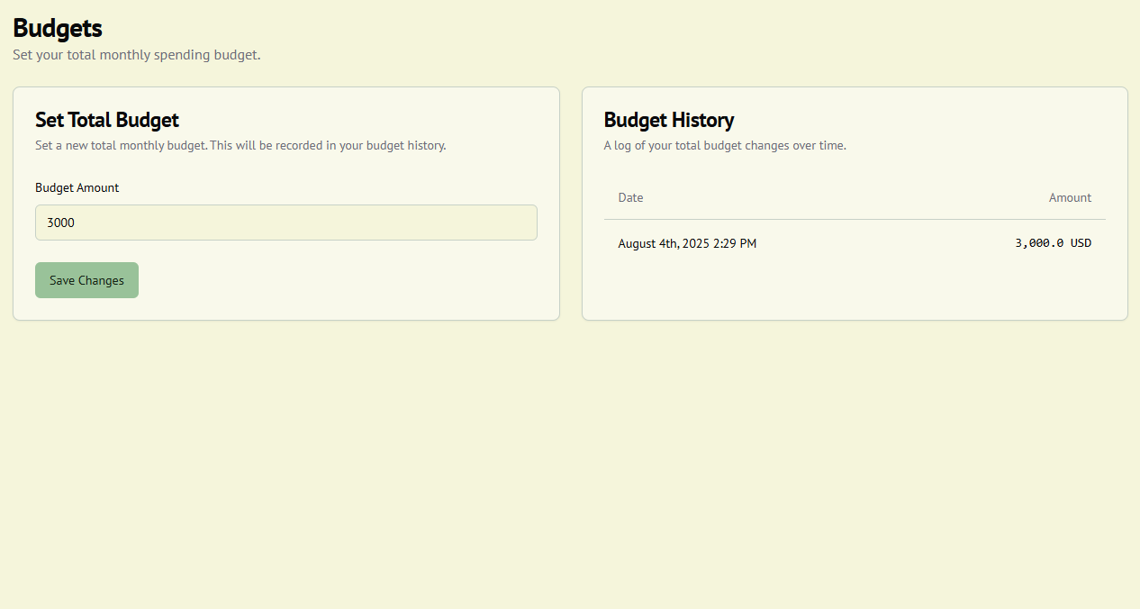Click the 2:29 PM timestamp text
1140x609 pixels.
737,243
